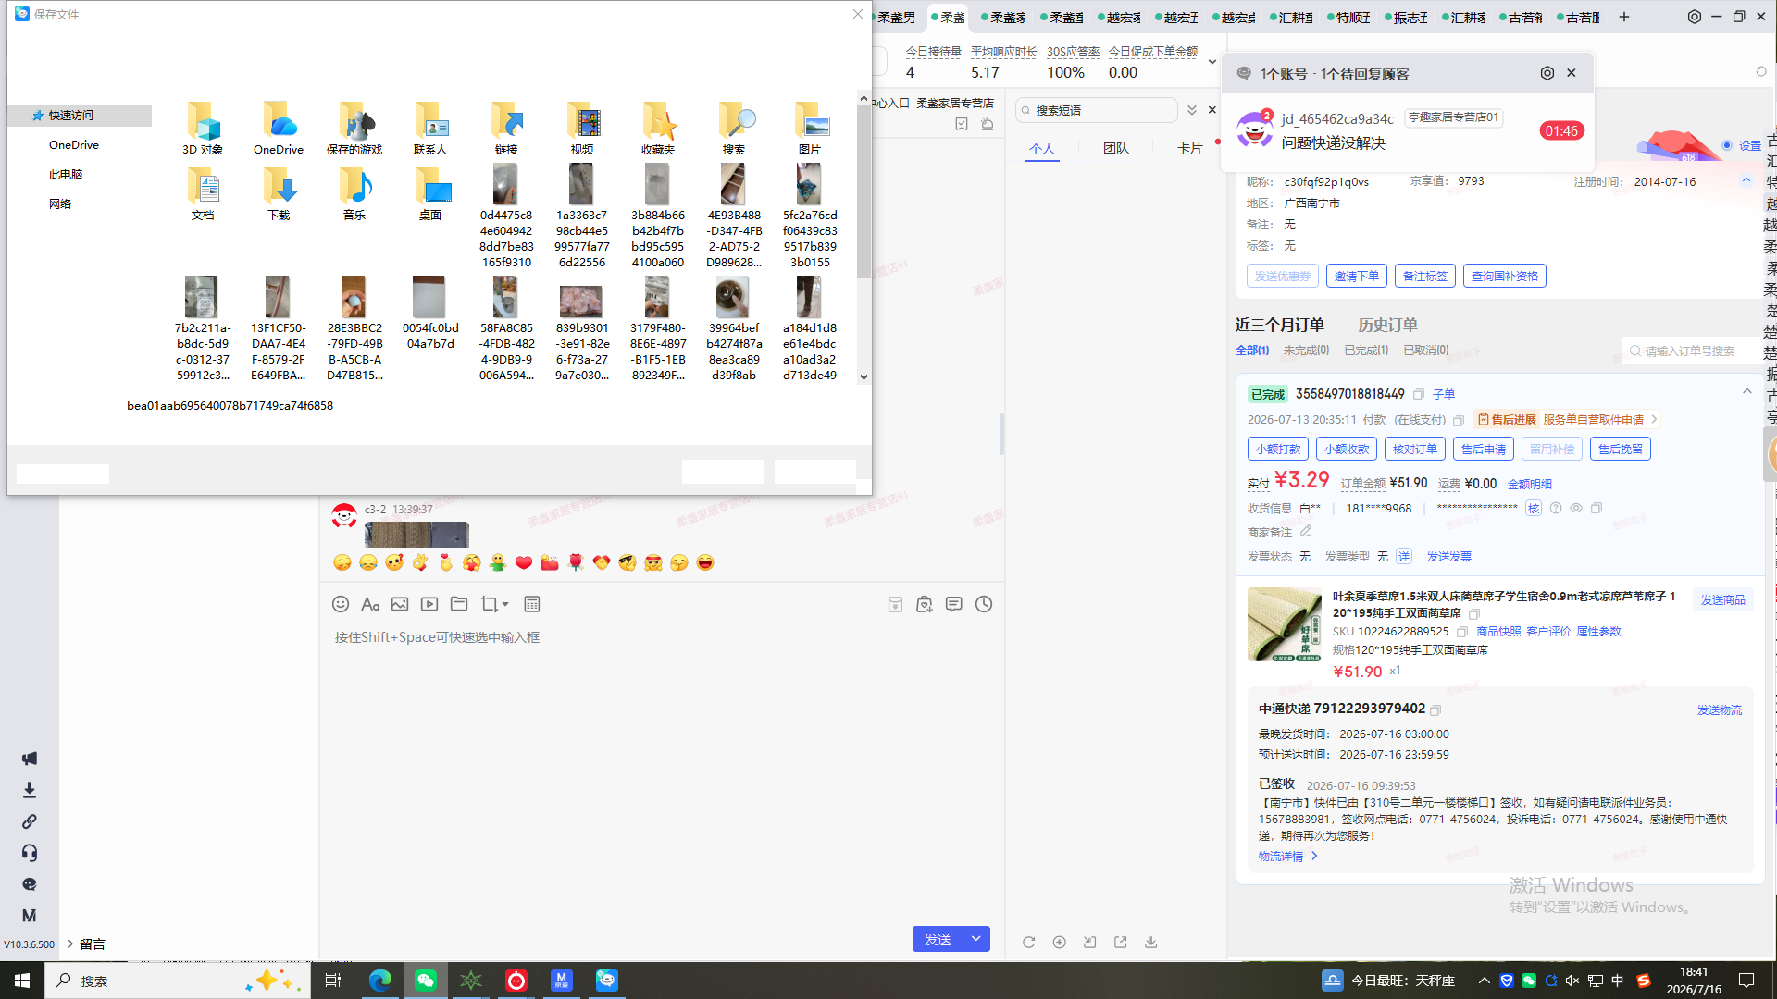Screen dimensions: 1777x999
Task: Open settings gear in pending customers popup
Action: [x=1547, y=73]
